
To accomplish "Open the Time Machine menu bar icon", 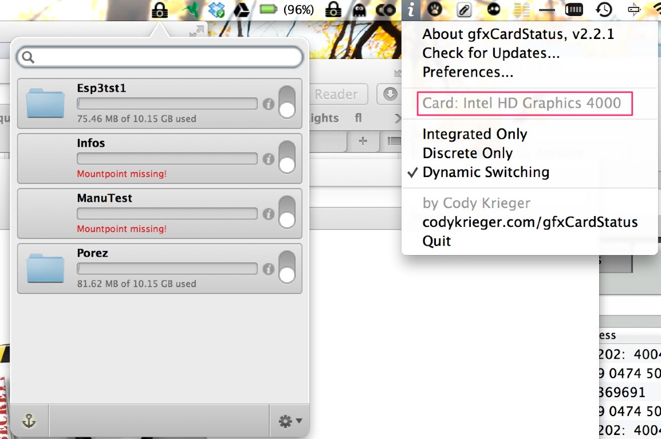I will click(604, 9).
